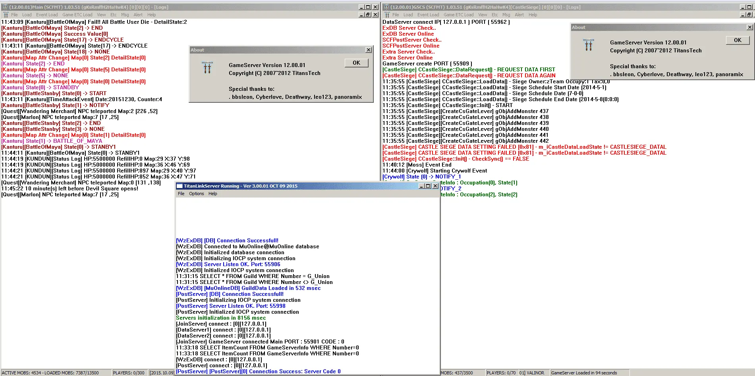Click the GSCS window title bar app icon

click(386, 7)
